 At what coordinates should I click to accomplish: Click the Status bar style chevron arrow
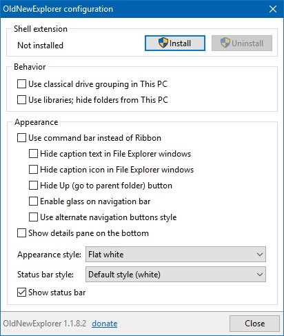pos(260,275)
